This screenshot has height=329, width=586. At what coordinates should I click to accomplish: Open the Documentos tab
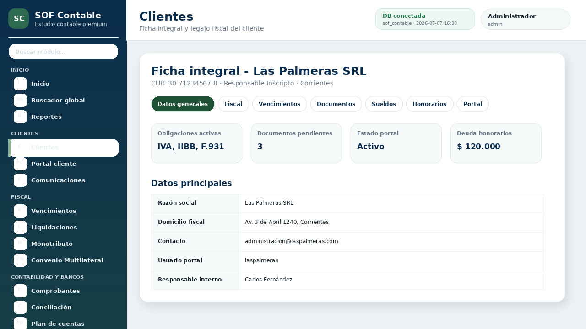[x=336, y=104]
